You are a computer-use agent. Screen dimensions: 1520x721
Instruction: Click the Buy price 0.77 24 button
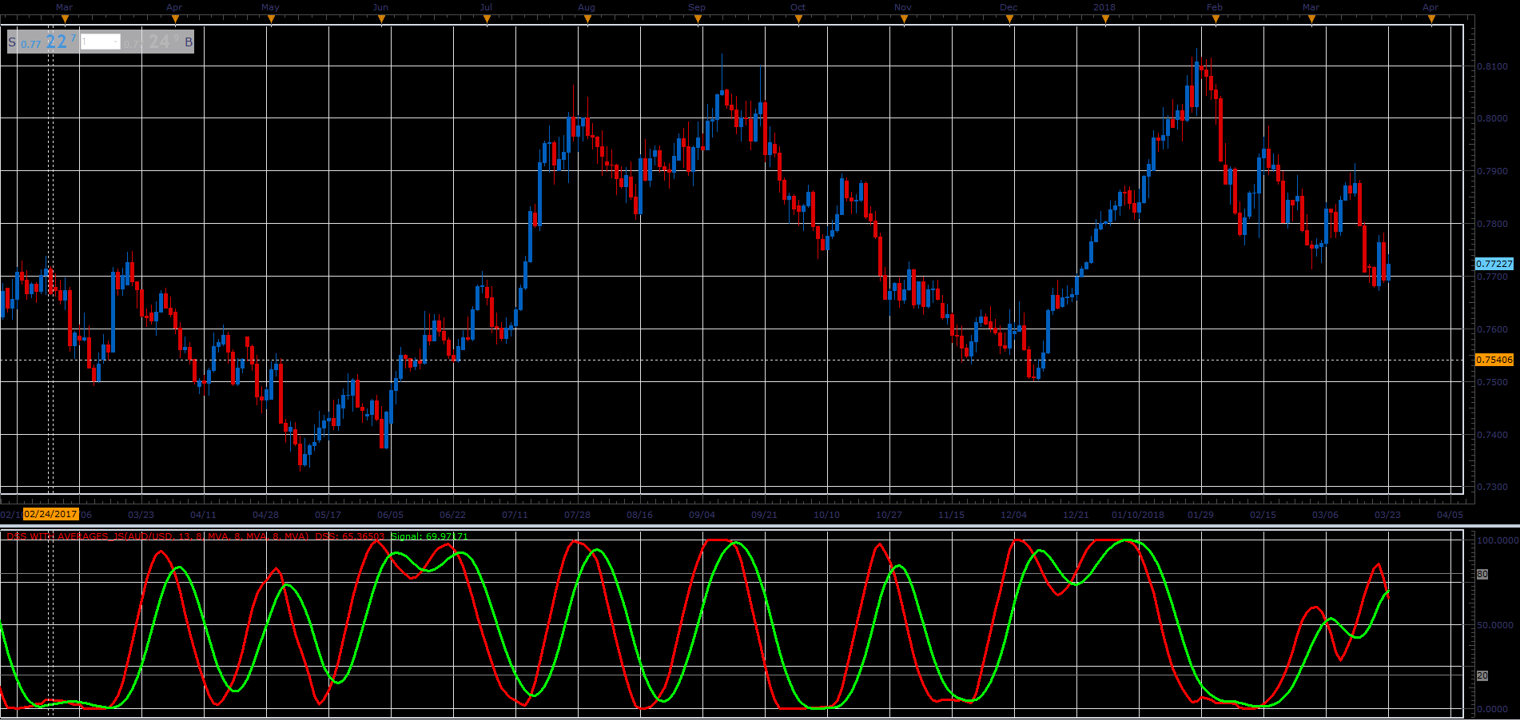pos(158,42)
